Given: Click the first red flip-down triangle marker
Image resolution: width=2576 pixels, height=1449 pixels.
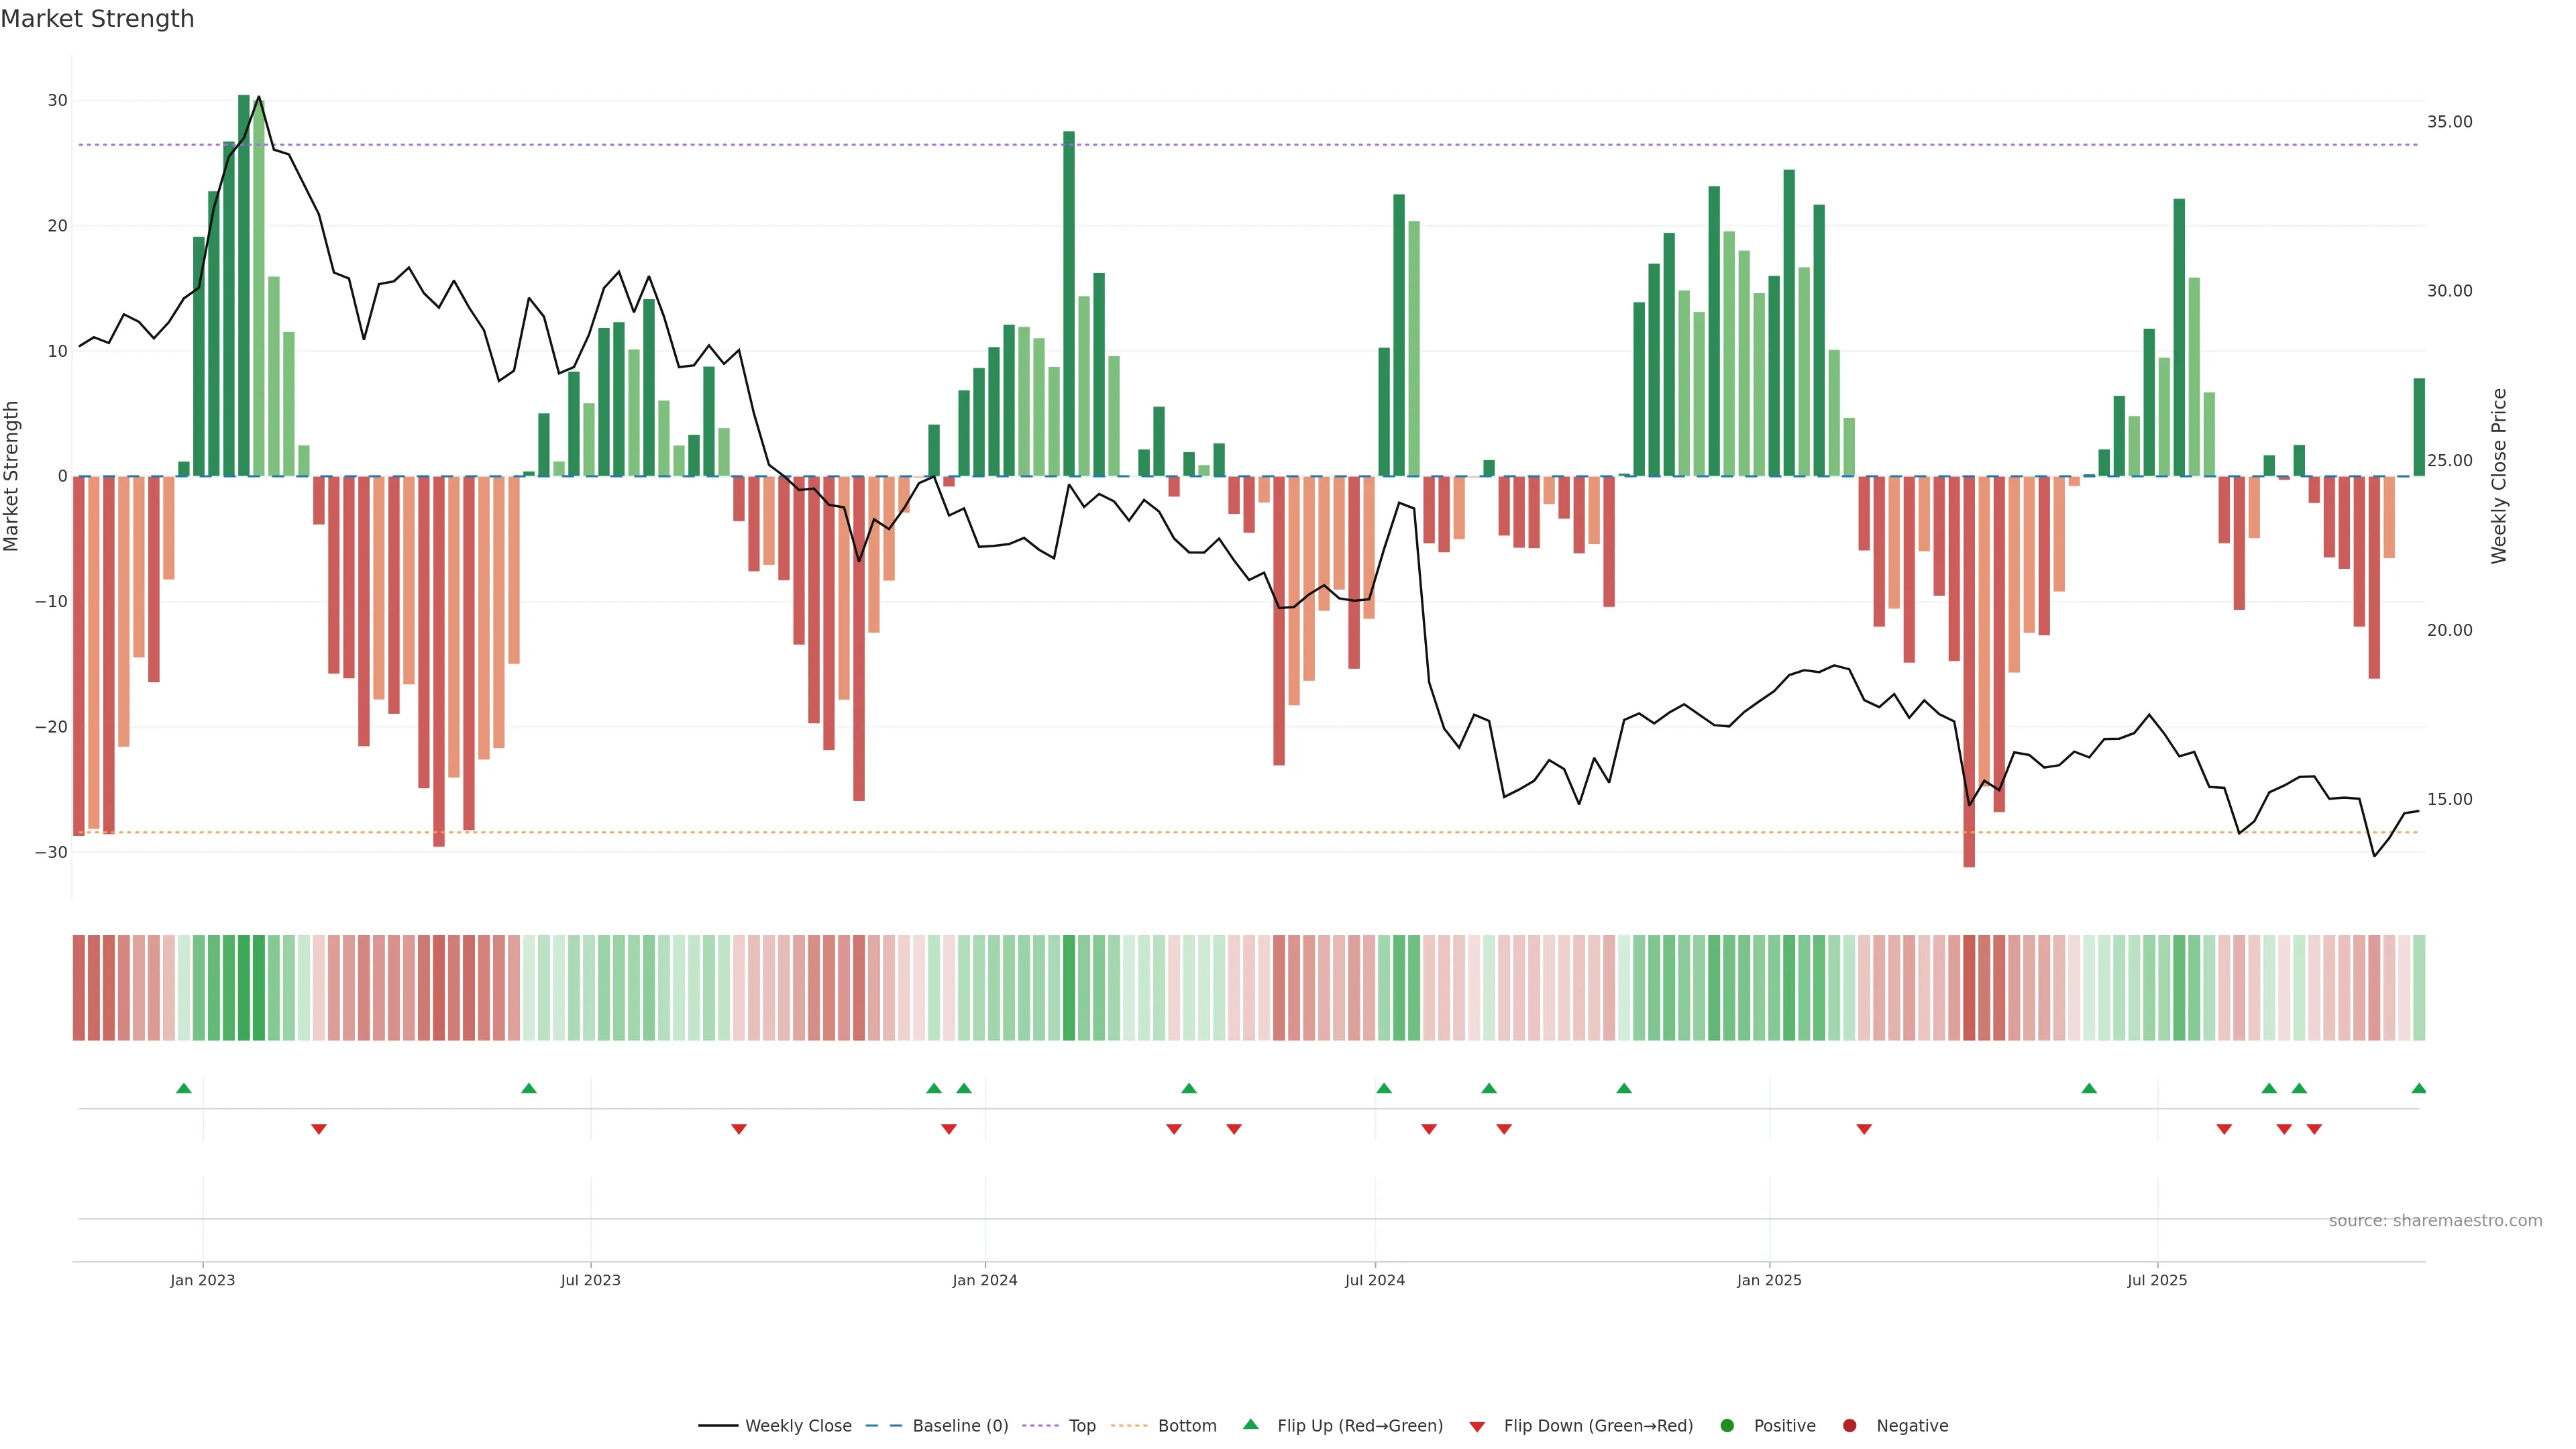Looking at the screenshot, I should click(319, 1129).
